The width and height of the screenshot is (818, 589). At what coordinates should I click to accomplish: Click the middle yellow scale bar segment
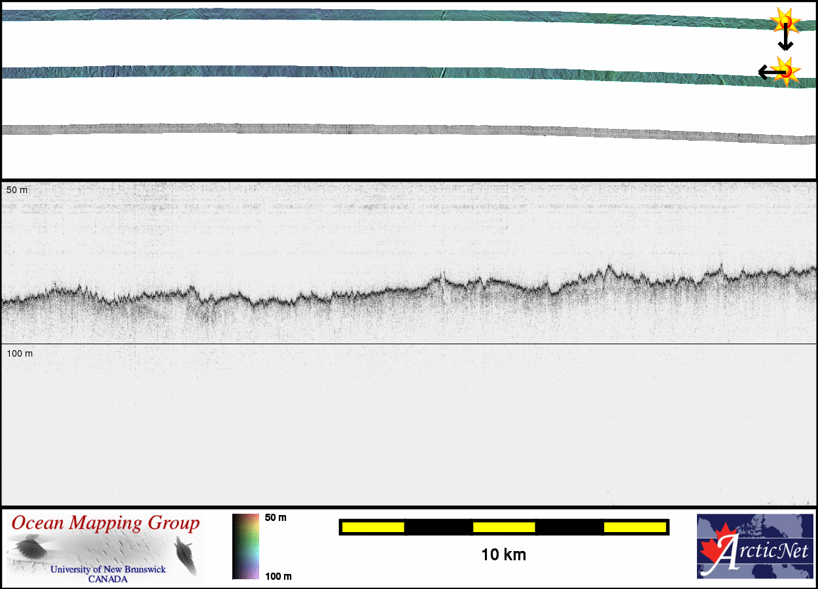click(504, 527)
